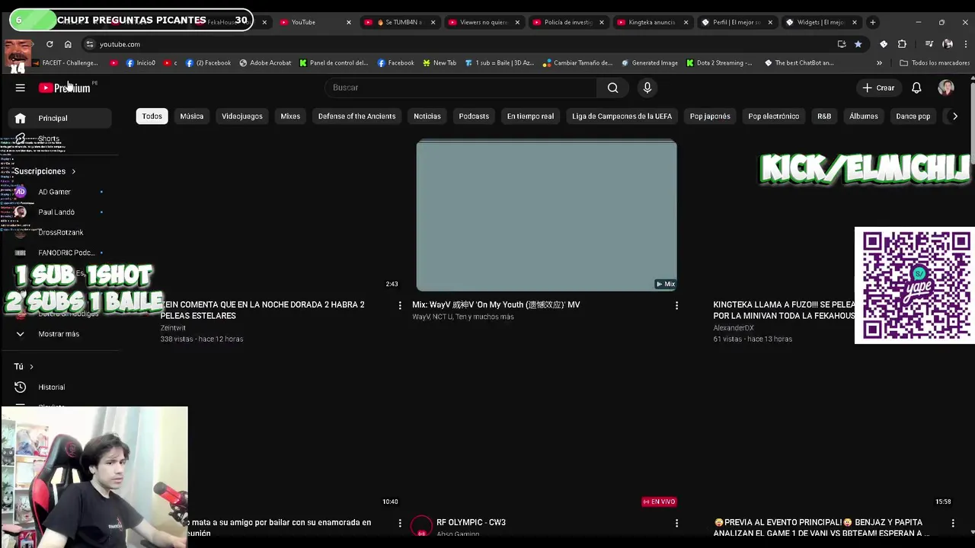Select the Dance pop filter chip
975x548 pixels.
pos(913,116)
